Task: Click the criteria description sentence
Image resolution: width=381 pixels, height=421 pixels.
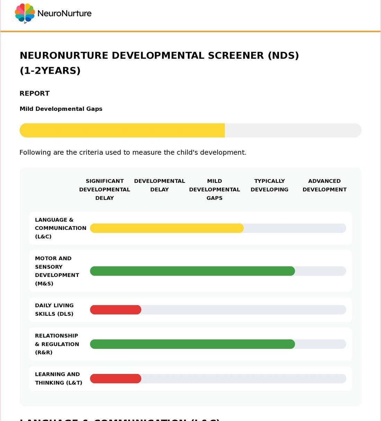Action: point(133,152)
